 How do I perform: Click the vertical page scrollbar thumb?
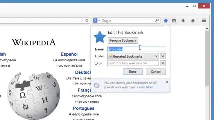[x=207, y=58]
